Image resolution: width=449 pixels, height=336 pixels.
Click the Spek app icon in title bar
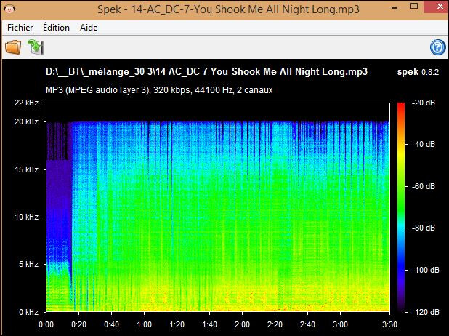click(x=9, y=9)
